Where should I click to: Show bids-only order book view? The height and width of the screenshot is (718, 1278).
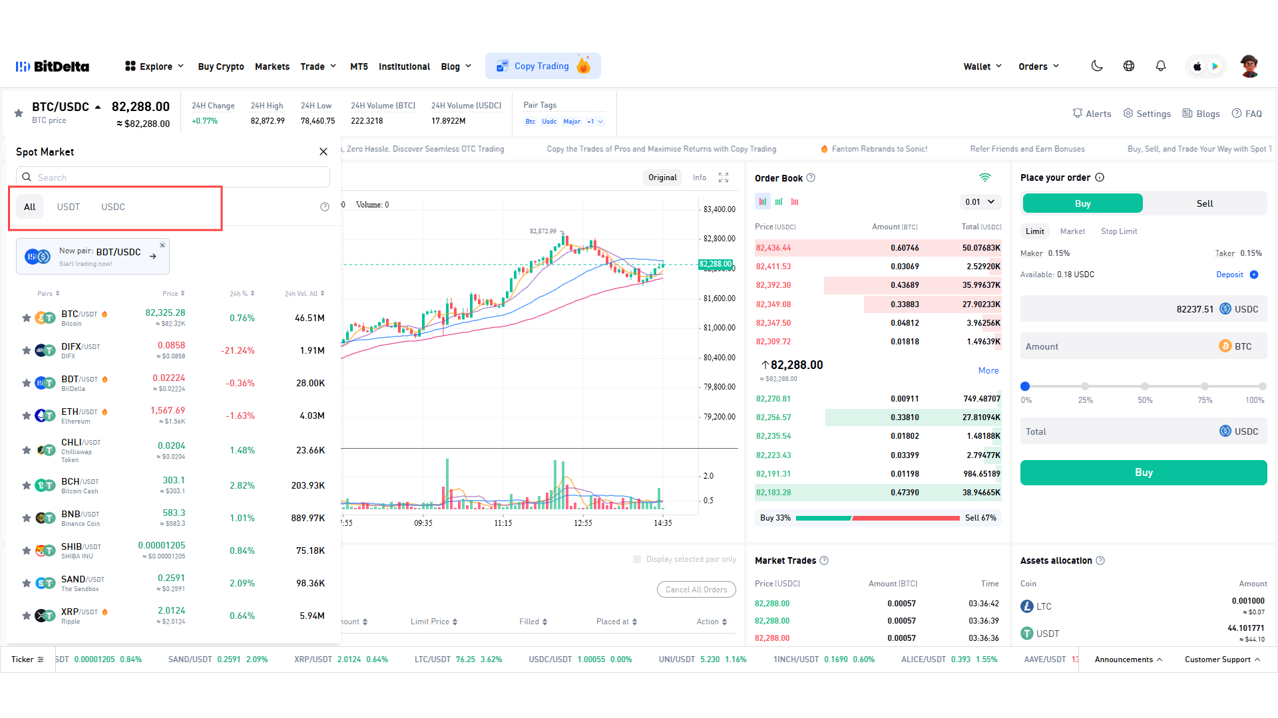pyautogui.click(x=779, y=201)
